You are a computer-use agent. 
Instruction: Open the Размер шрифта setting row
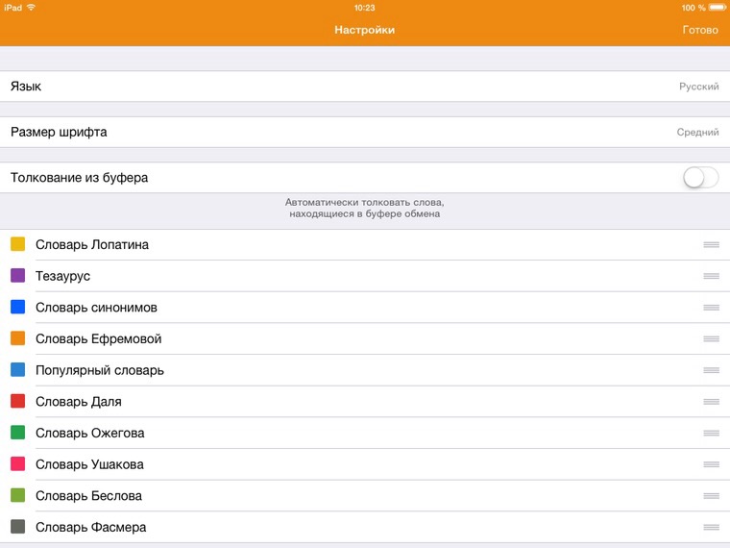tap(365, 132)
